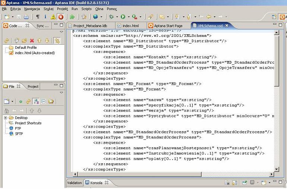Click the green Run play icon
The height and width of the screenshot is (189, 287).
point(123,17)
